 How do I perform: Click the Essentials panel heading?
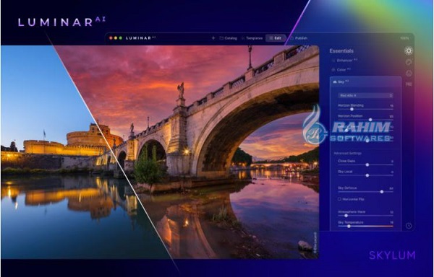(341, 50)
